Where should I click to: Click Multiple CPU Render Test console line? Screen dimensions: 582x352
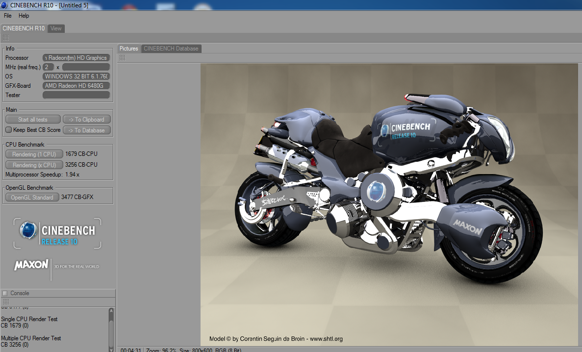(x=31, y=338)
